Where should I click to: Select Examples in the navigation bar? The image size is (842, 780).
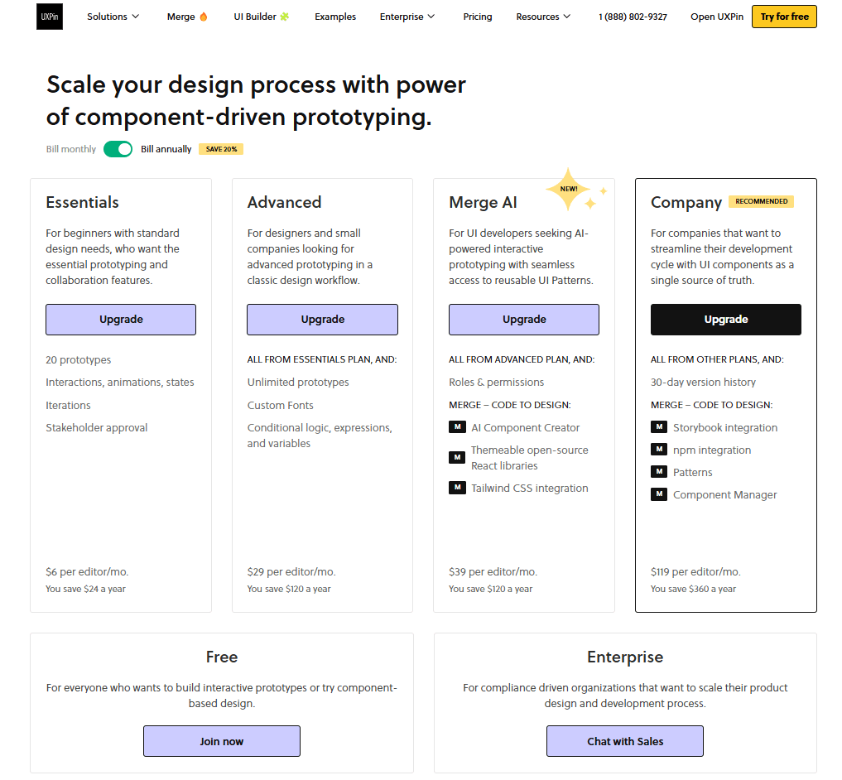[334, 16]
